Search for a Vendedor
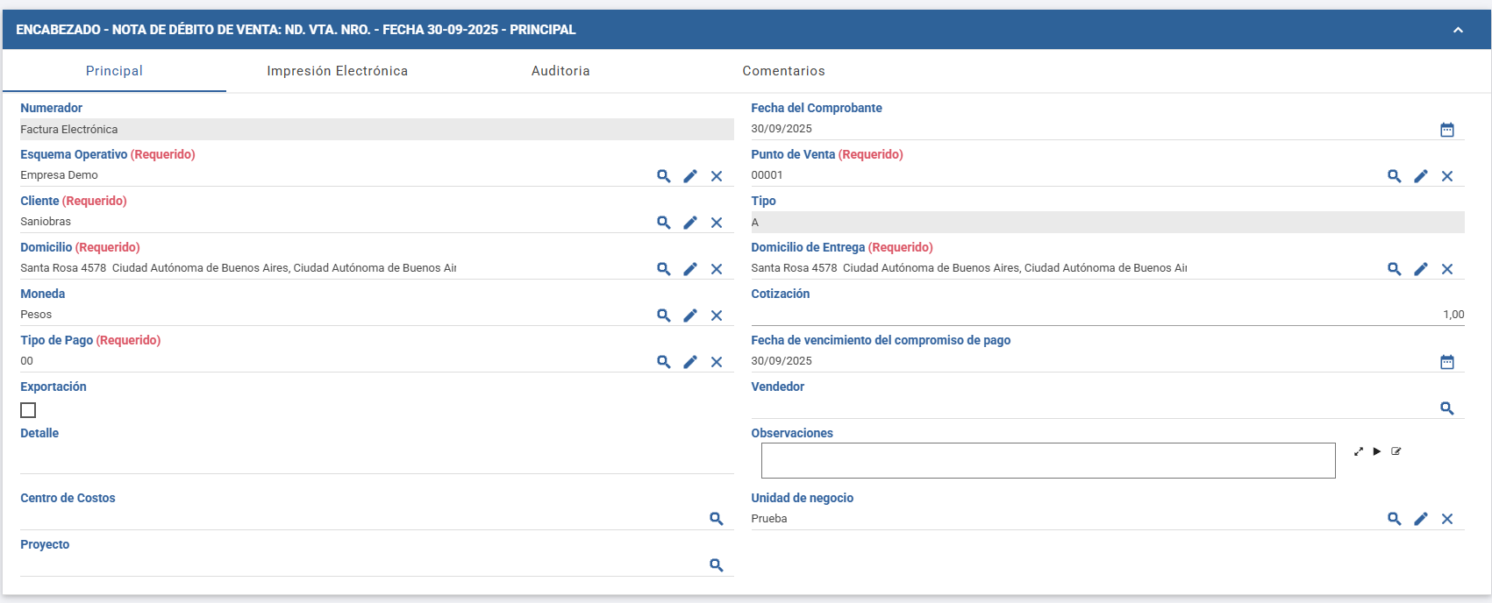 pos(1447,408)
